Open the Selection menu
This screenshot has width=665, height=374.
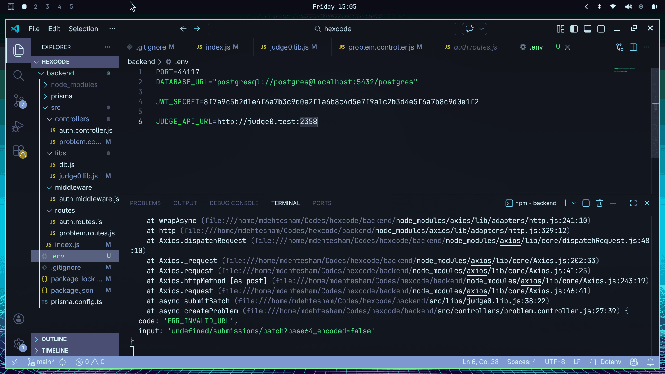click(83, 29)
